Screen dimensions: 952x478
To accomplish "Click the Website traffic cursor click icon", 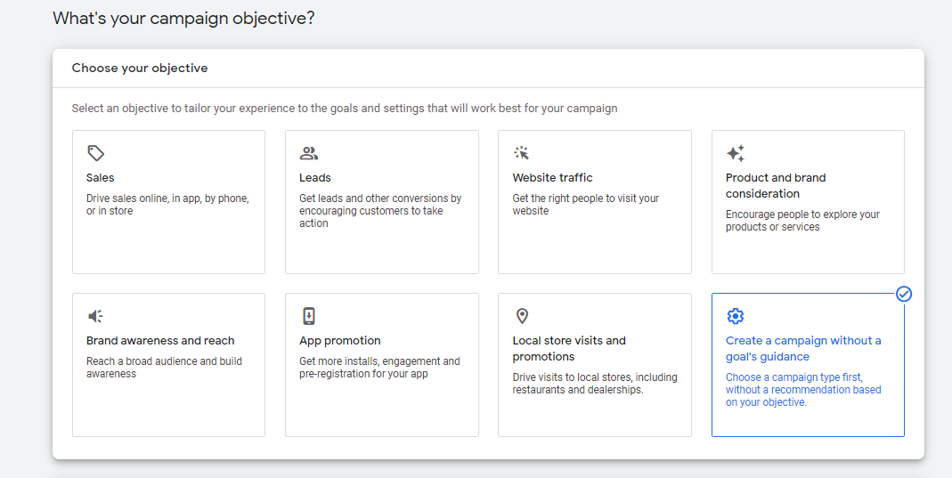I will (x=522, y=153).
